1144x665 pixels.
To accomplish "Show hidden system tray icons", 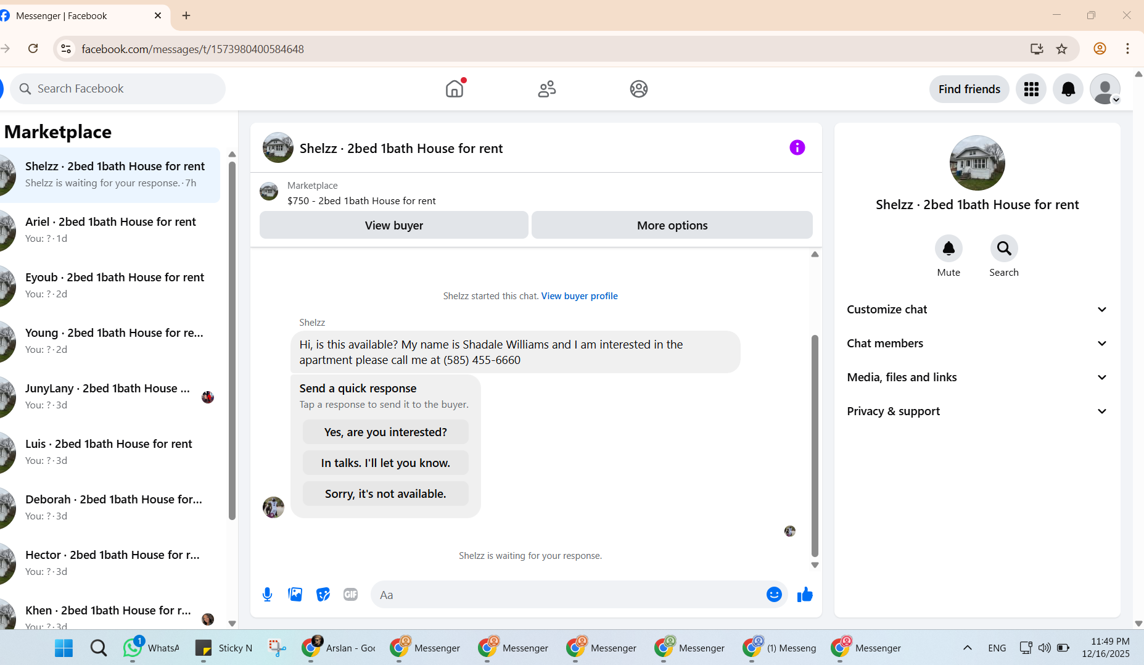I will tap(968, 648).
